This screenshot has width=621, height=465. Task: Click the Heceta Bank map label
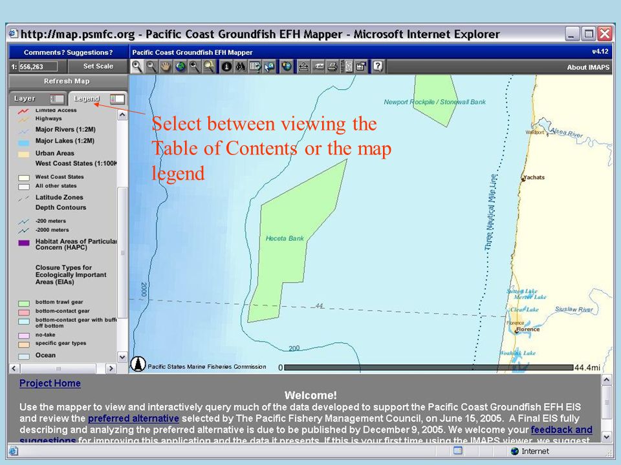click(x=285, y=238)
